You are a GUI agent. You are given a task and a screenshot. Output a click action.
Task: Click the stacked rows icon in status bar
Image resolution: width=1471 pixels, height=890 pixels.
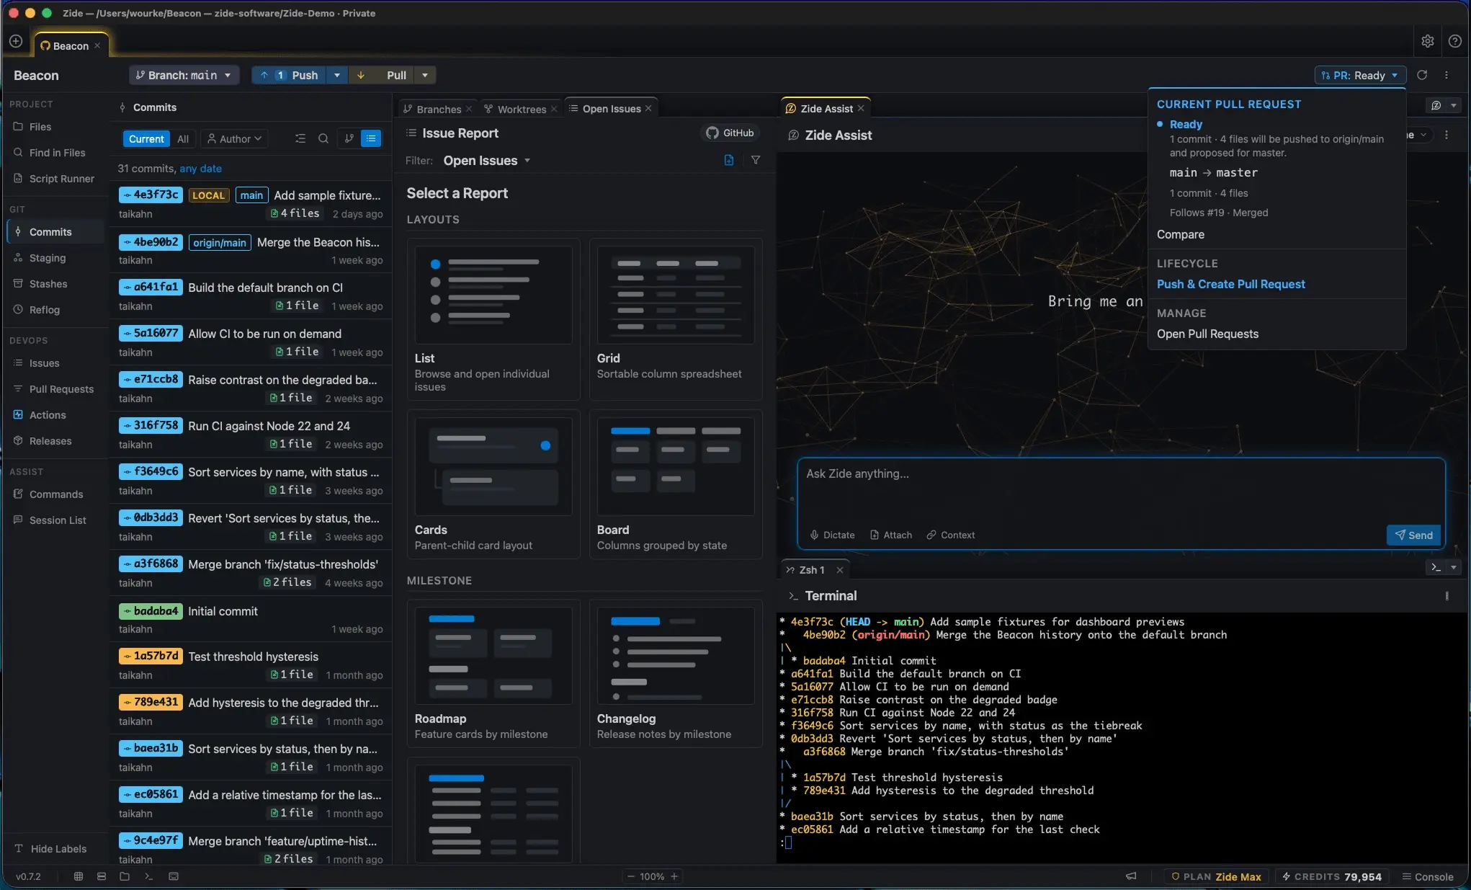[102, 876]
